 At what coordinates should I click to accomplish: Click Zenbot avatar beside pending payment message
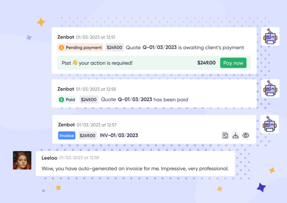270,37
